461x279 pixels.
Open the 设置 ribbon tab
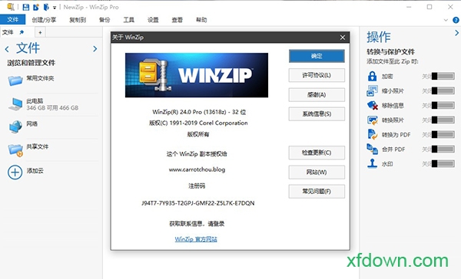pos(153,20)
